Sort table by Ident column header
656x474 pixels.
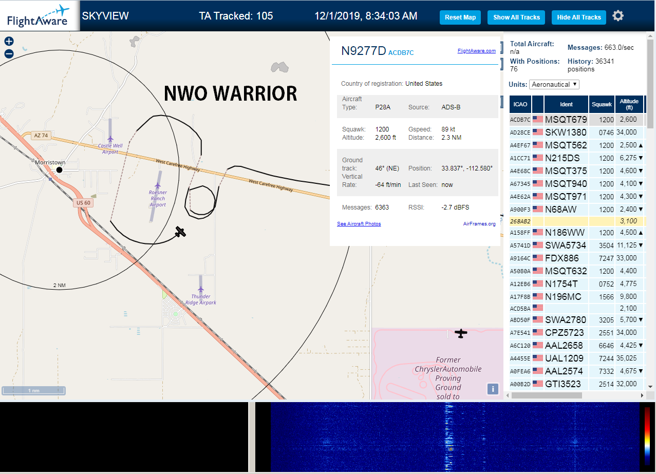(x=566, y=104)
